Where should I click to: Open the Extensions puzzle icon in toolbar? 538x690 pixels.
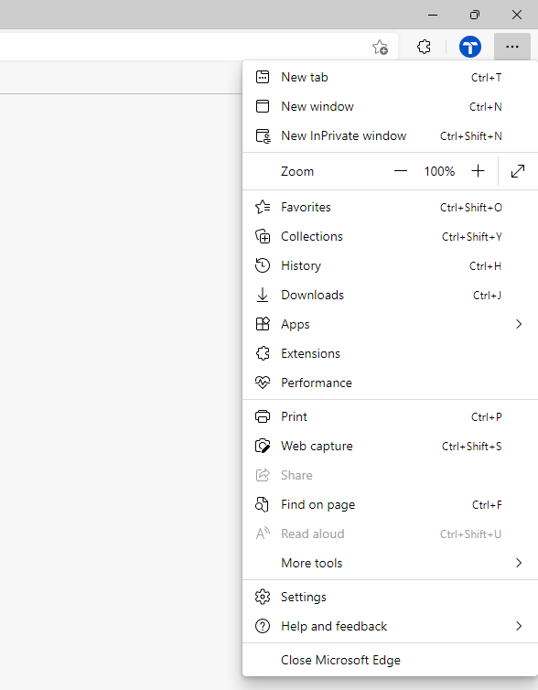424,47
